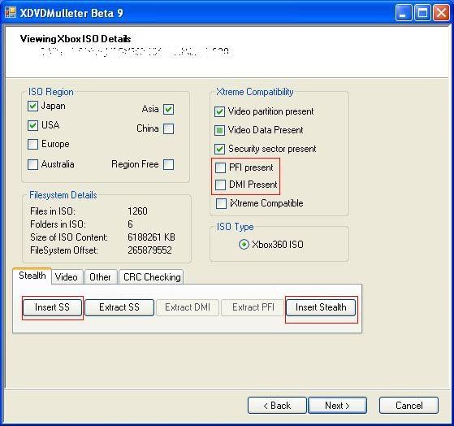Image resolution: width=454 pixels, height=426 pixels.
Task: Open the CRC Checking tab
Action: [152, 277]
